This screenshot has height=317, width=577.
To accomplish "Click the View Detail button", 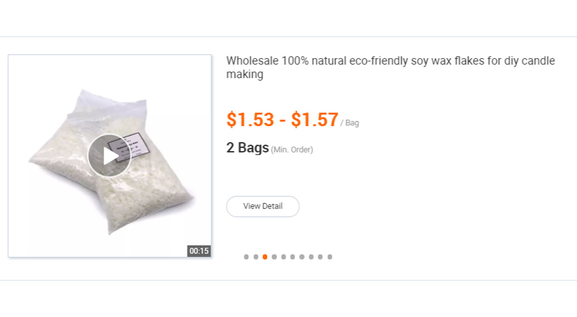I will click(263, 206).
